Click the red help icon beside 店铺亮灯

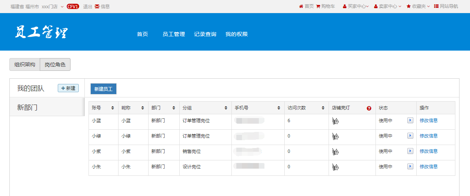[369, 108]
